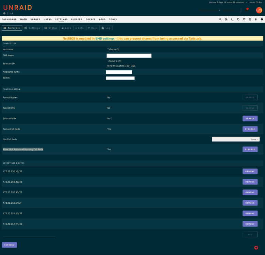
Task: Open the system log icon
Action: [256, 19]
